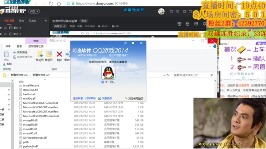The width and height of the screenshot is (266, 149).
Task: Select the mfc90u.dll file
Action: coord(29,98)
